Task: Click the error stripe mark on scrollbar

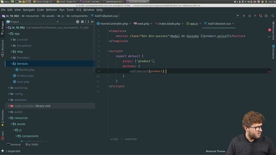Action: (269, 72)
